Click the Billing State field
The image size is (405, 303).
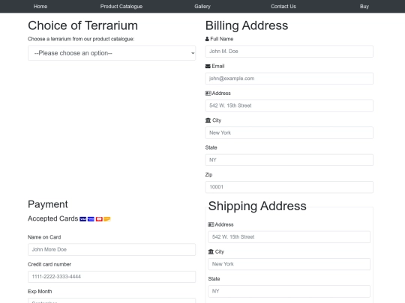[x=289, y=160]
